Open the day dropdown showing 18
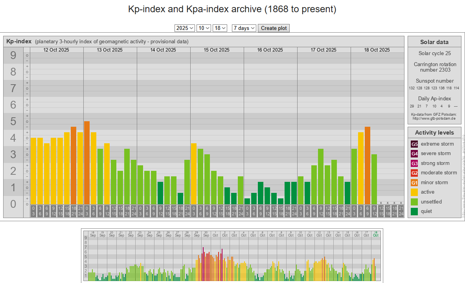Screen dimensions: 465x283 coord(220,28)
